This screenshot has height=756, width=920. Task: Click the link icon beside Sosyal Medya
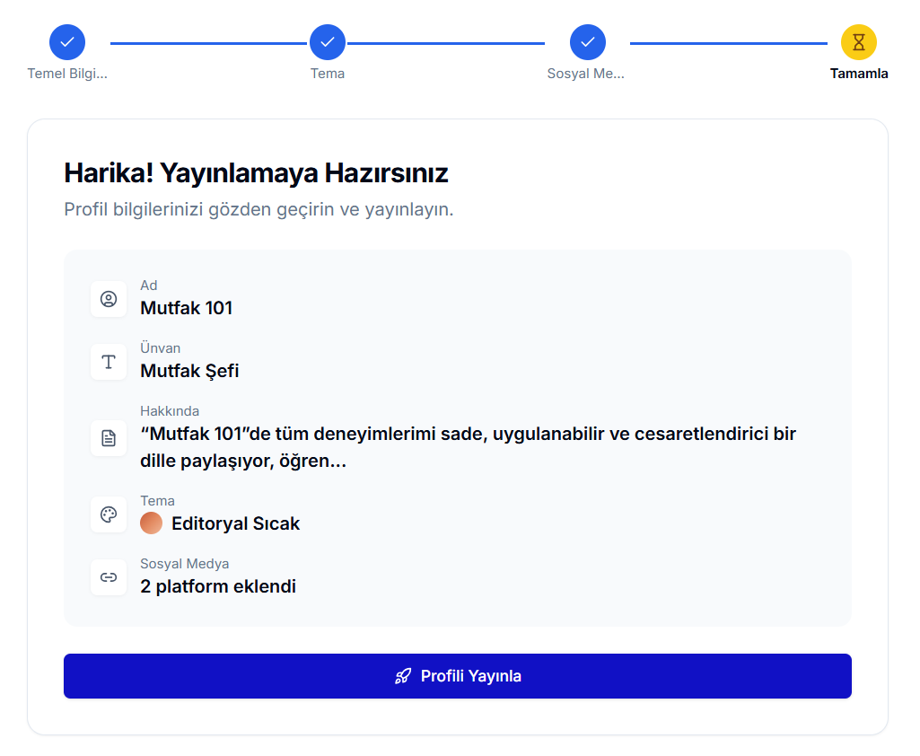(x=109, y=577)
